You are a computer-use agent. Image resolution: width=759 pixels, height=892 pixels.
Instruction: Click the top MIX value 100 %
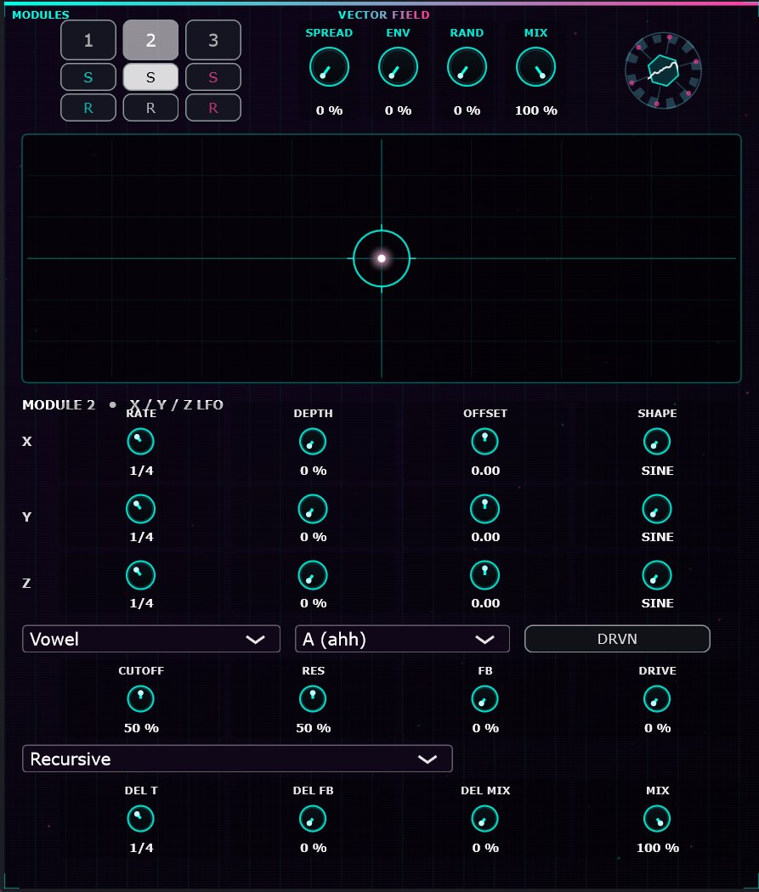[x=536, y=110]
